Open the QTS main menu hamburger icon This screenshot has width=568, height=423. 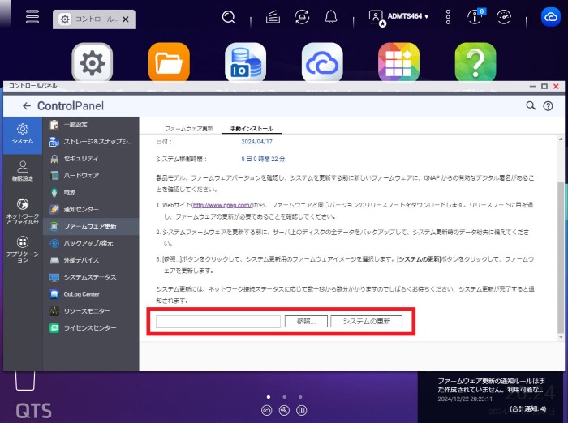tap(32, 17)
